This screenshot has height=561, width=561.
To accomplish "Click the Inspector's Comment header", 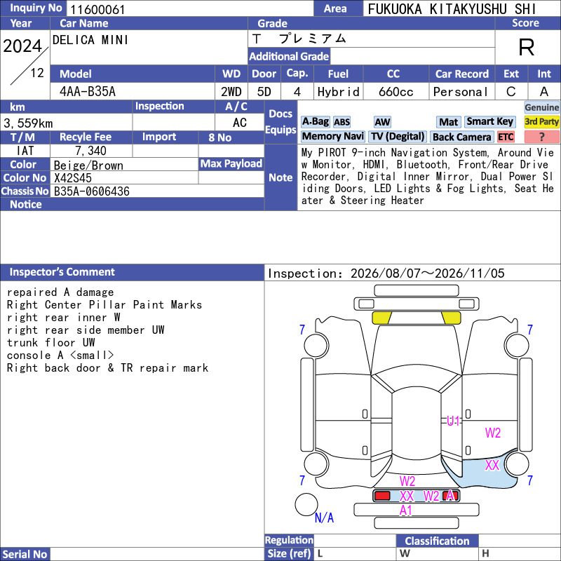I will coord(132,272).
